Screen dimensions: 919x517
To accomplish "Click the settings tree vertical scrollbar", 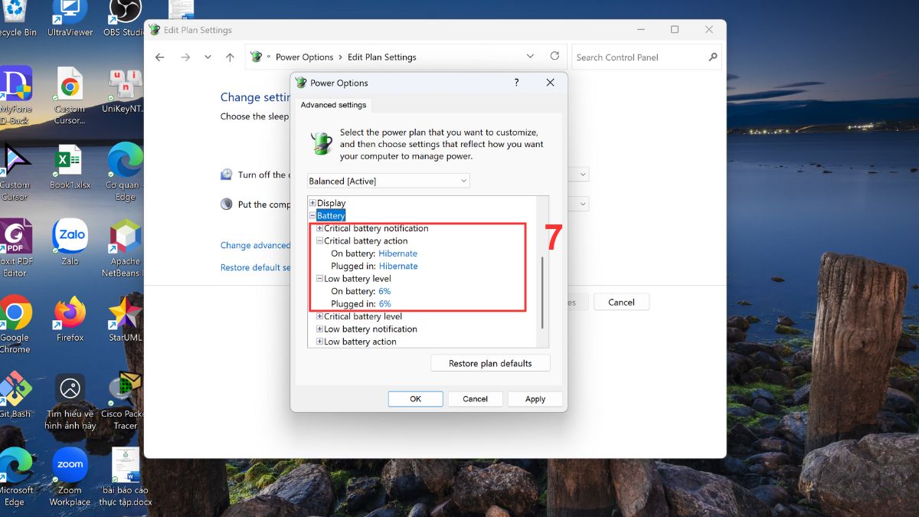I will (x=543, y=291).
